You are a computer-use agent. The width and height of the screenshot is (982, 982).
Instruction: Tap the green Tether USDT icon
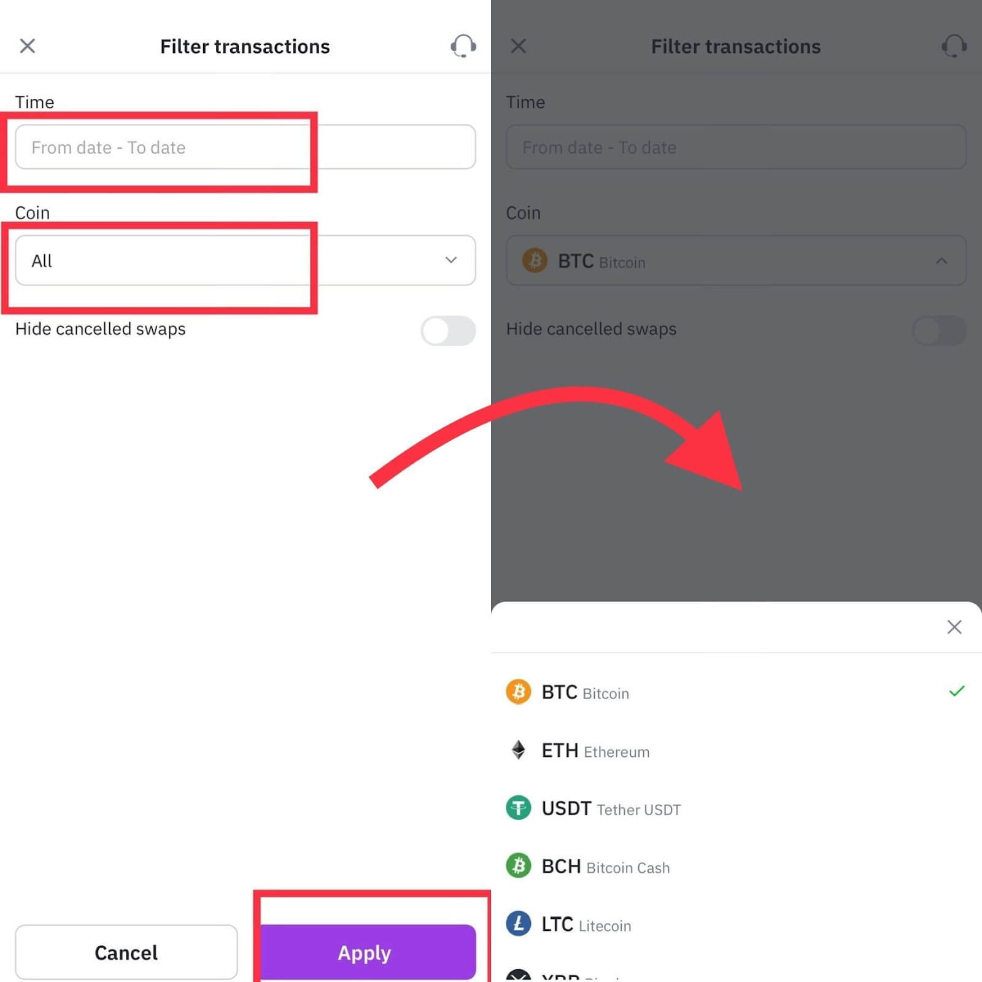(x=519, y=808)
